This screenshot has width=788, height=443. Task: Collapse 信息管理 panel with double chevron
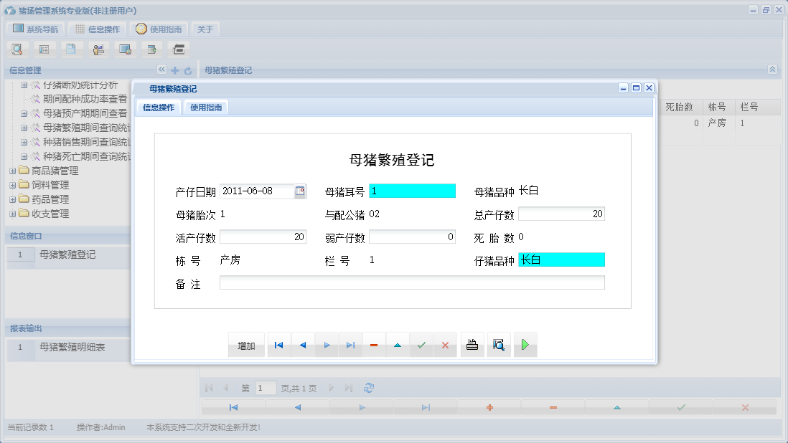point(162,70)
